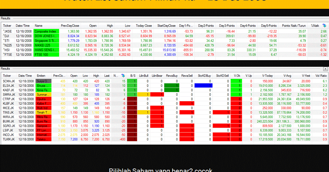This screenshot has height=172, width=329.
Task: Select the BUMI.JK ticker row
Action: (x=165, y=121)
